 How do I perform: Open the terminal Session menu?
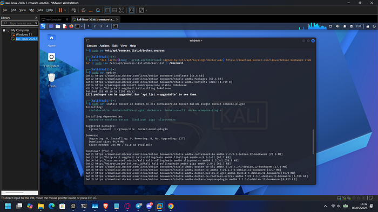click(x=92, y=46)
